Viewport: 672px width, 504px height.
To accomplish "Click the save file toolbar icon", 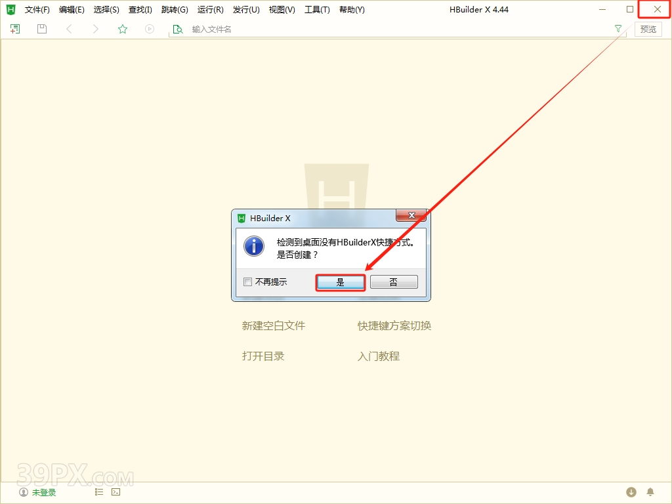I will tap(42, 29).
